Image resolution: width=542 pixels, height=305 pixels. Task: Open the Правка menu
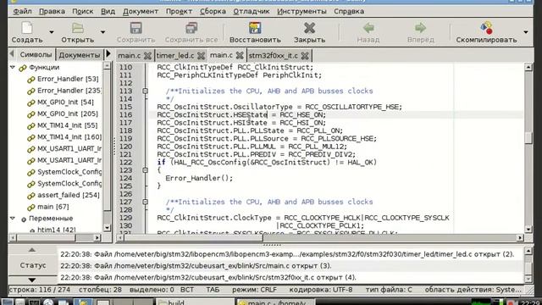point(52,11)
